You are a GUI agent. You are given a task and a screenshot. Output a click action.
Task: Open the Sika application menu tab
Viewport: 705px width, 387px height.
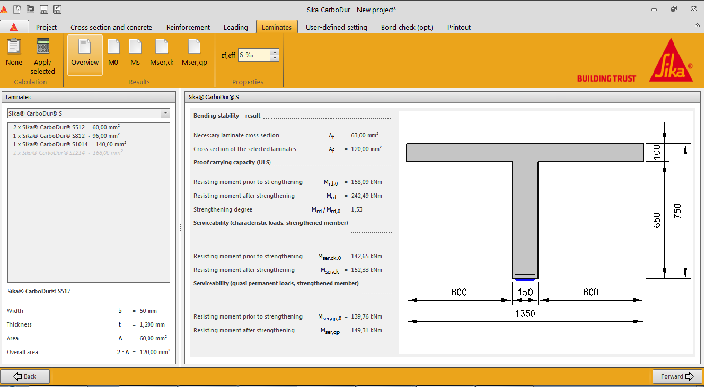(x=14, y=27)
